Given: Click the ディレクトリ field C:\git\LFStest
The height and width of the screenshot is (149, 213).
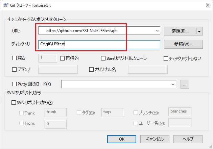Looking at the screenshot, I should coord(99,44).
